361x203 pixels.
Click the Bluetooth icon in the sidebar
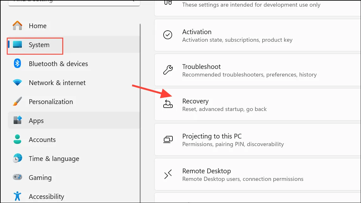tap(17, 64)
